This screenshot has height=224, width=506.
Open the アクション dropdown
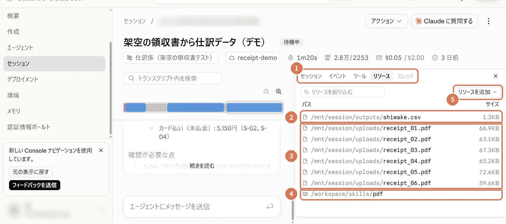[x=387, y=21]
